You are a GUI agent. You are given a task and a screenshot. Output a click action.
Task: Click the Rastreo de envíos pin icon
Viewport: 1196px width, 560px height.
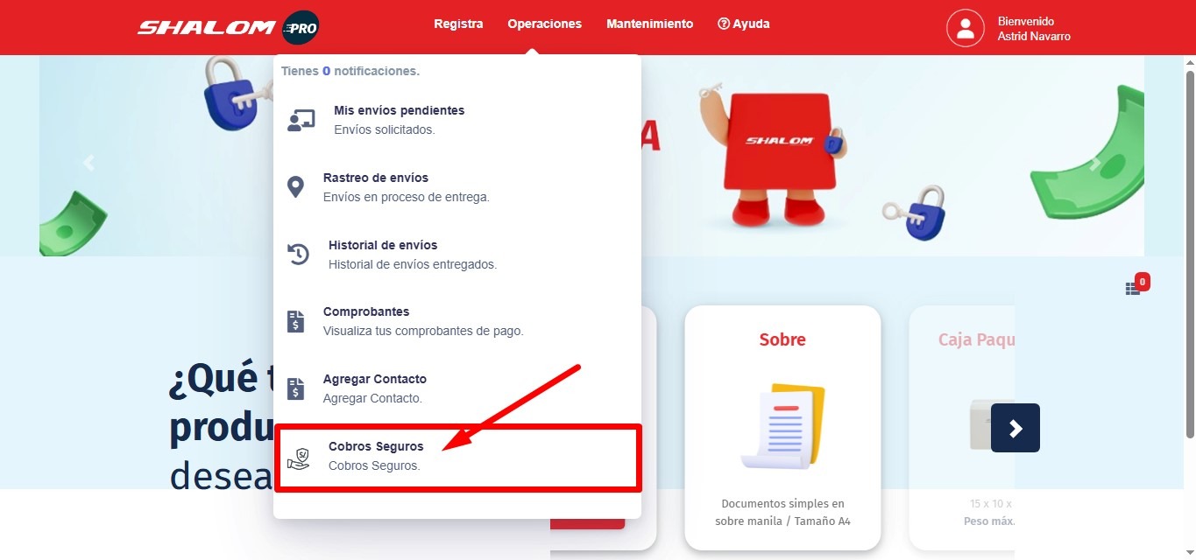click(x=296, y=187)
